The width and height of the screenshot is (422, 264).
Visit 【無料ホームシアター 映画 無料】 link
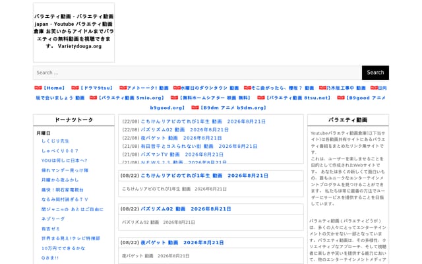click(x=215, y=98)
